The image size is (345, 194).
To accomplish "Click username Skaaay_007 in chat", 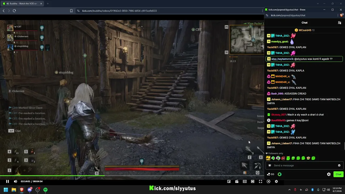I will pyautogui.click(x=279, y=115).
